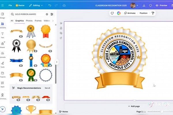Viewport: 173px width, 115px height.
Task: Open the Projects sidebar panel
Action: 3,74
